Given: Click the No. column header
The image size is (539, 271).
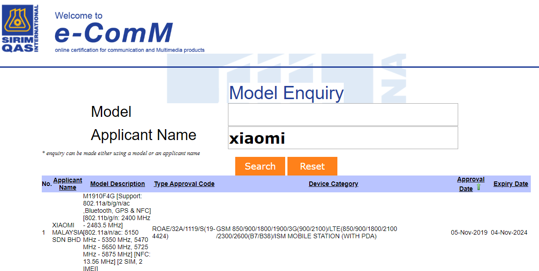Looking at the screenshot, I should tap(47, 184).
